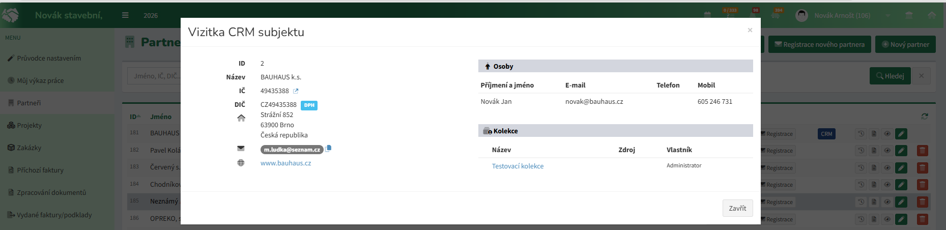Delete partner 184 with the trash button
This screenshot has width=946, height=230.
(x=922, y=185)
